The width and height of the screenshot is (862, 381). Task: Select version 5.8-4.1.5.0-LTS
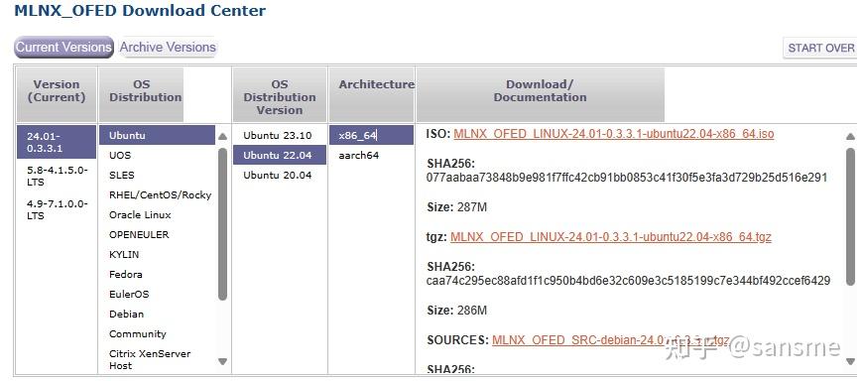[x=57, y=176]
